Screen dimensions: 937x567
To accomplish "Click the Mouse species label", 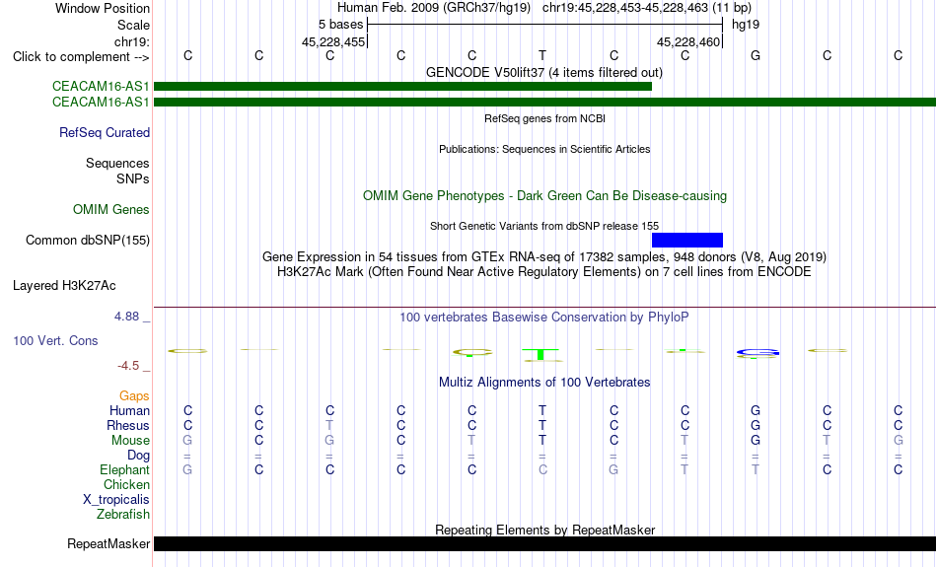I will (x=130, y=441).
